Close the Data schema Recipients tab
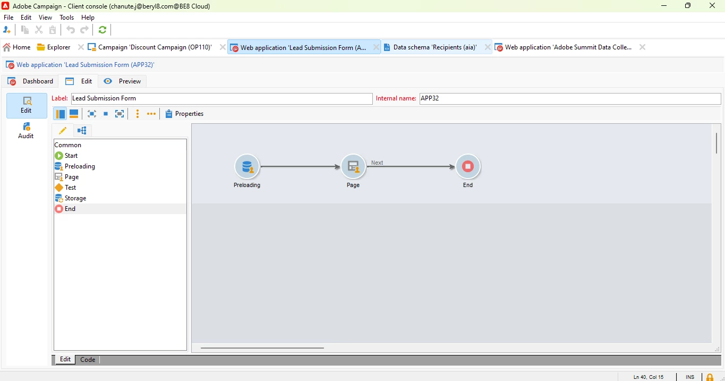The height and width of the screenshot is (381, 725). click(488, 47)
